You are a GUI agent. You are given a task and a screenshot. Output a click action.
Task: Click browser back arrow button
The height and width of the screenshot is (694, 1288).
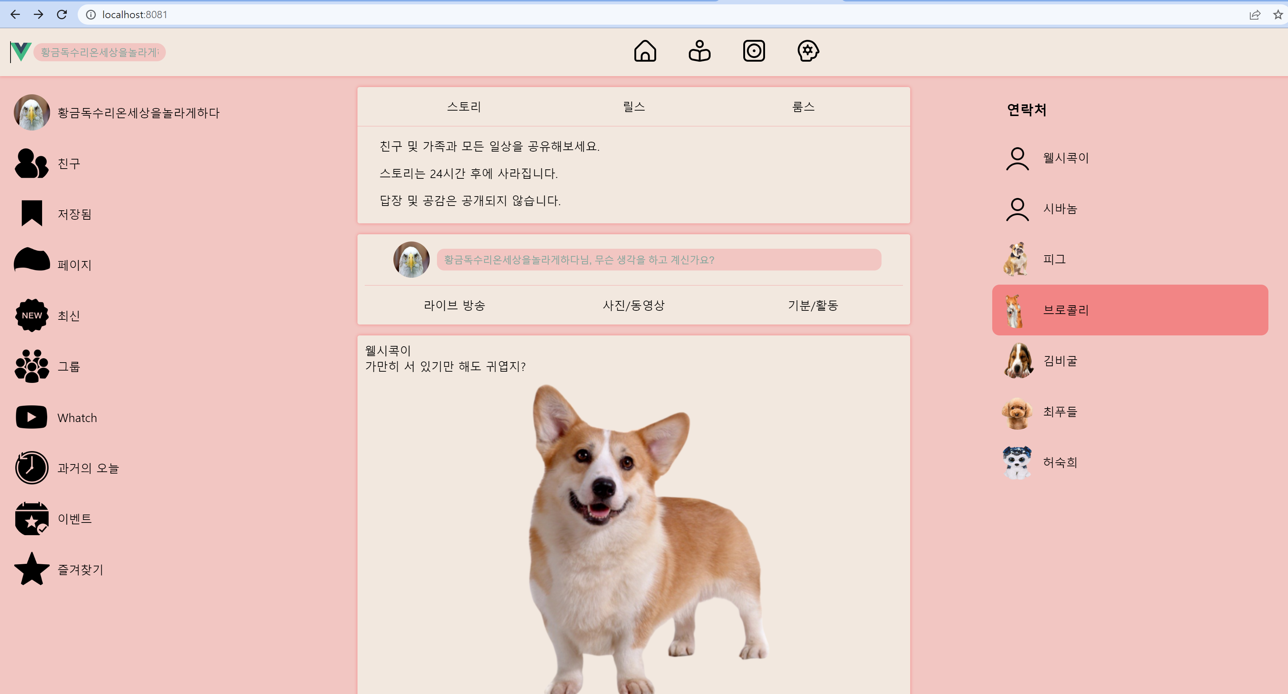[x=15, y=15]
